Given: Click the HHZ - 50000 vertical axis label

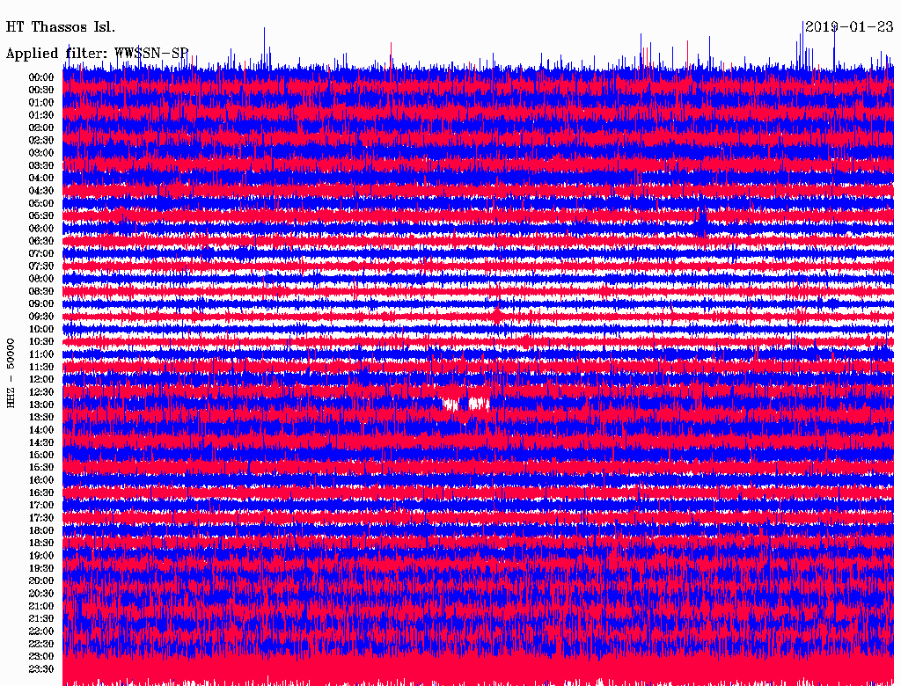Looking at the screenshot, I should coord(11,372).
